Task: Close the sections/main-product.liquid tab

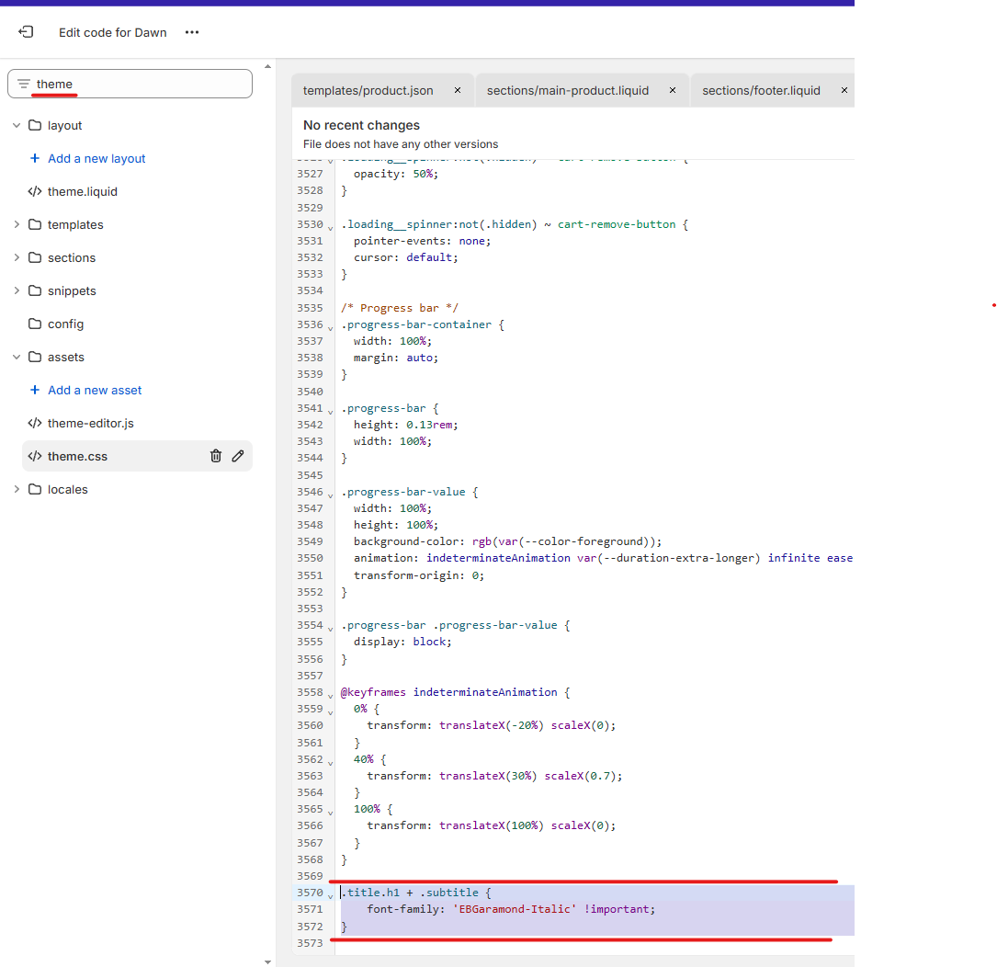Action: pyautogui.click(x=673, y=90)
